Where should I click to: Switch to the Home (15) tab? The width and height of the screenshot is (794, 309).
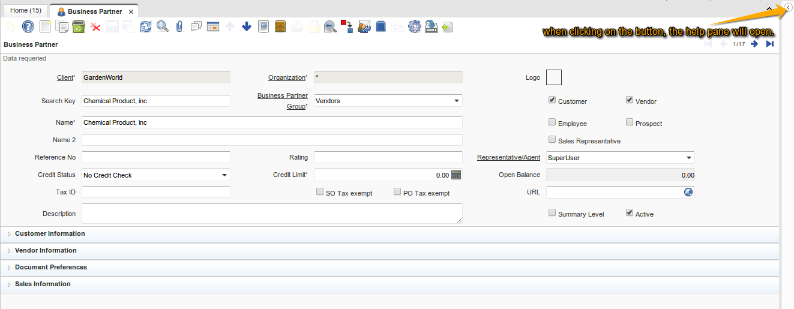(x=26, y=11)
